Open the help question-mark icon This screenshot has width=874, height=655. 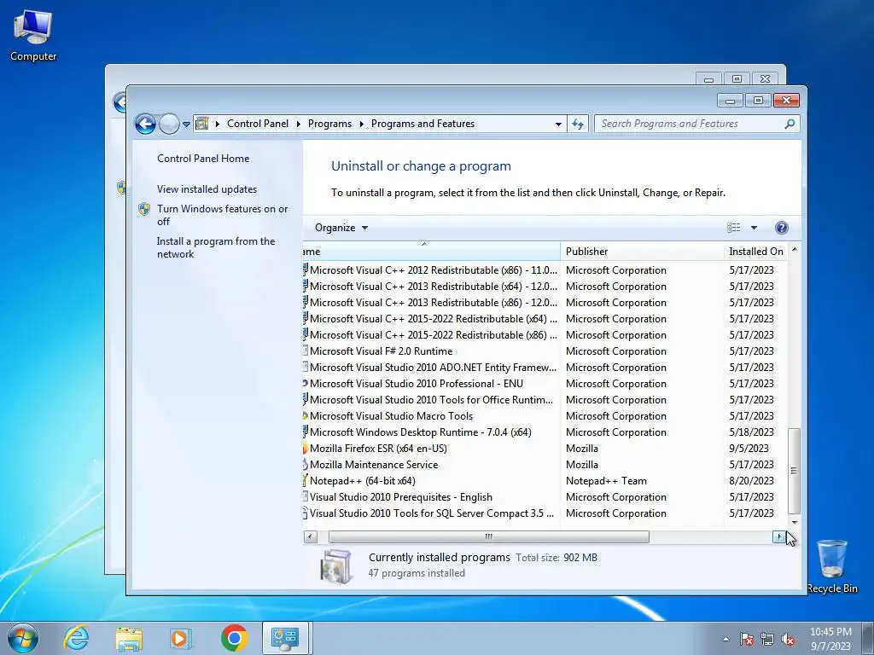tap(782, 227)
